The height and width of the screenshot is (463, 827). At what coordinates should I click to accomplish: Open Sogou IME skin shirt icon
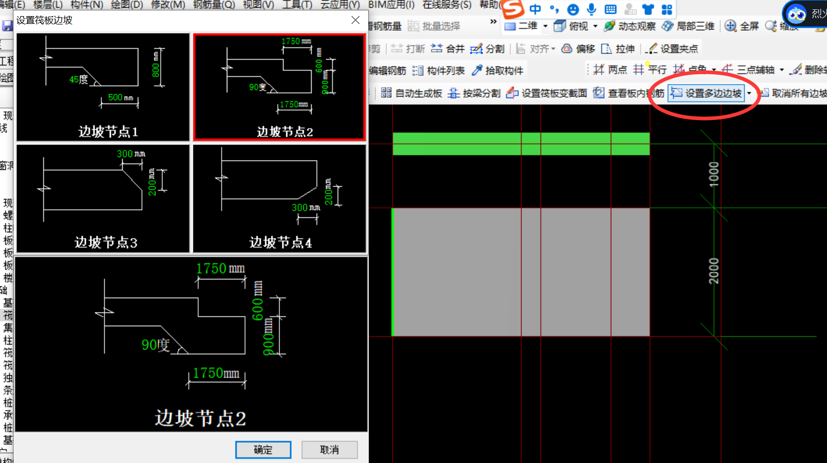(648, 9)
